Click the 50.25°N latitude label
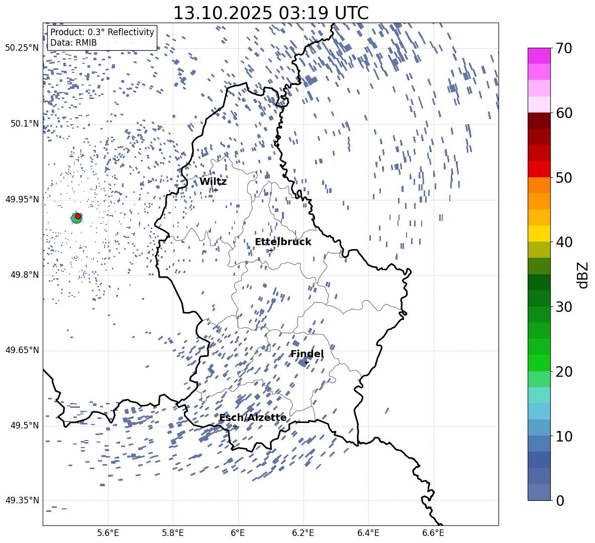 pyautogui.click(x=22, y=48)
